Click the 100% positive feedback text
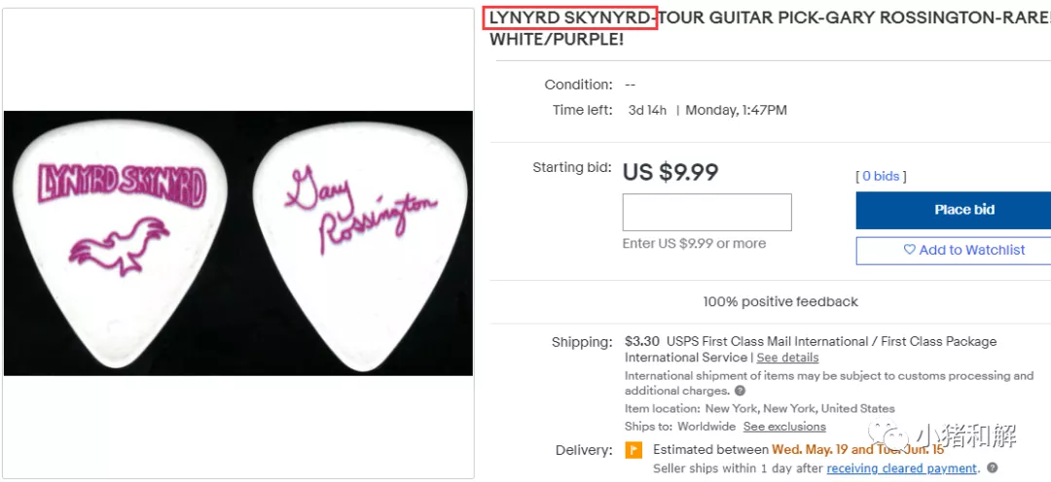 [780, 301]
